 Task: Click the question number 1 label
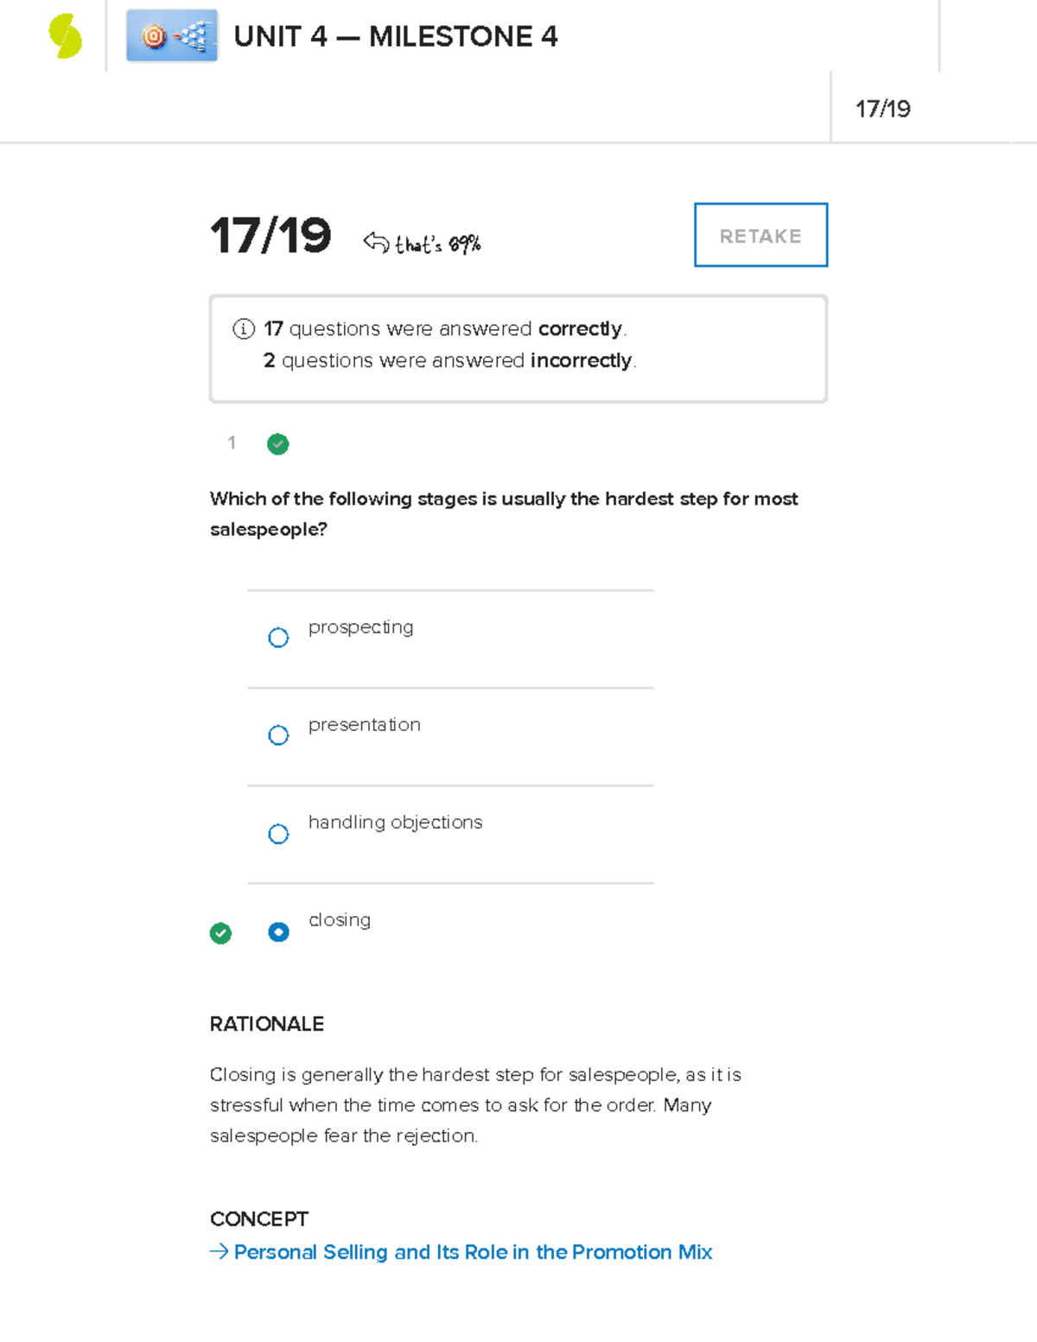pyautogui.click(x=232, y=443)
